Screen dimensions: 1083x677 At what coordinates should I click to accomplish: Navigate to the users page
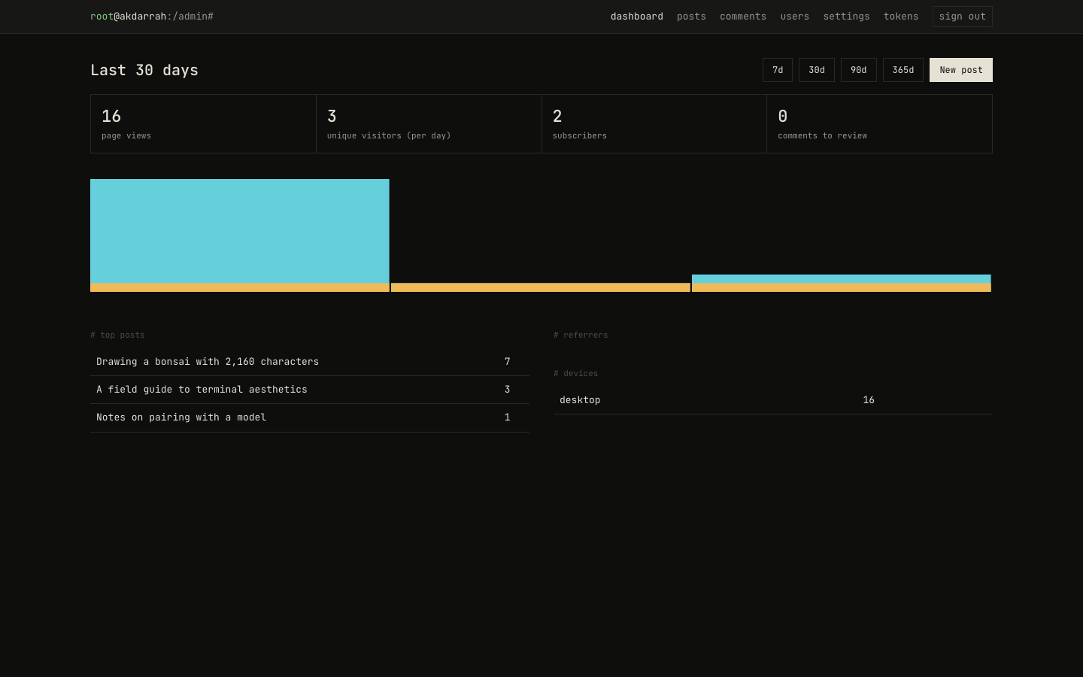pyautogui.click(x=794, y=17)
